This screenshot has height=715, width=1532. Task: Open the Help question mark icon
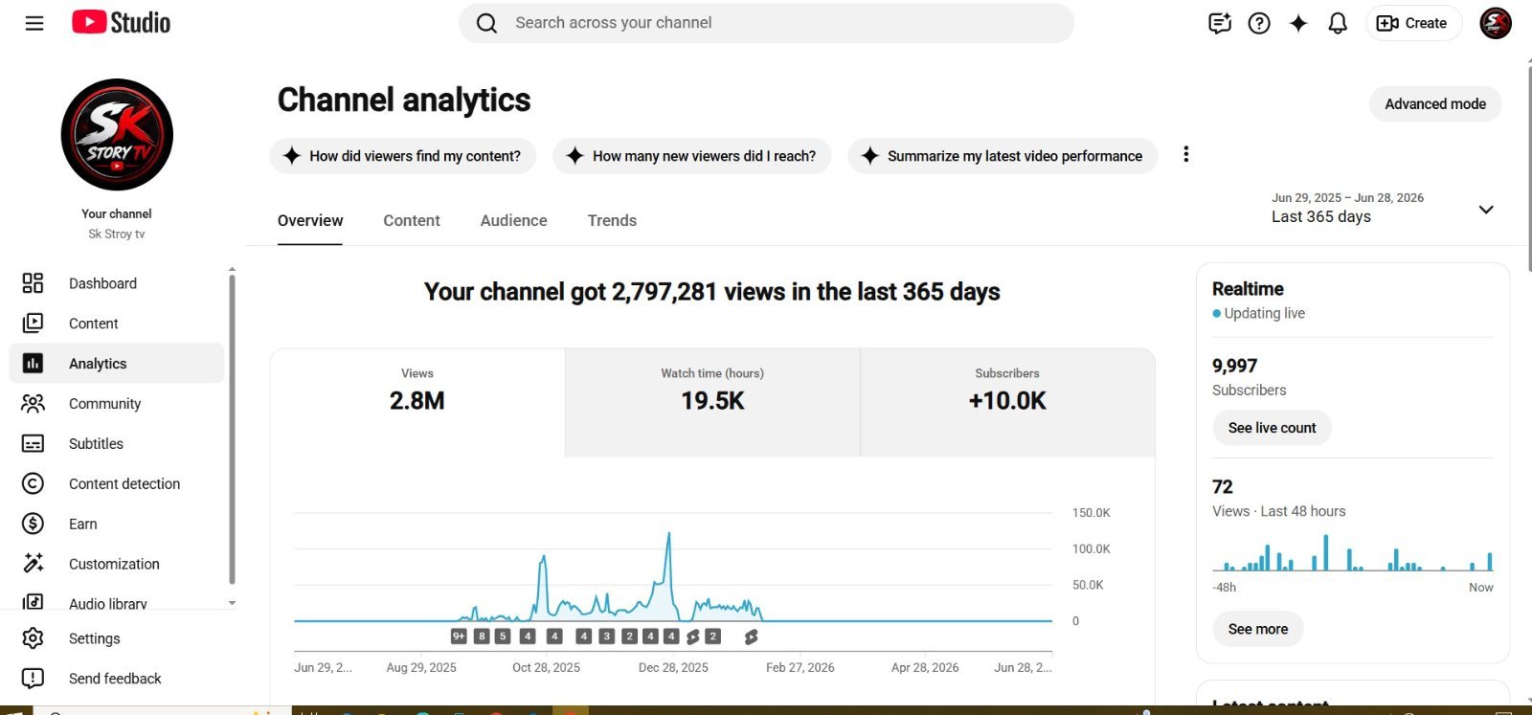pos(1259,23)
